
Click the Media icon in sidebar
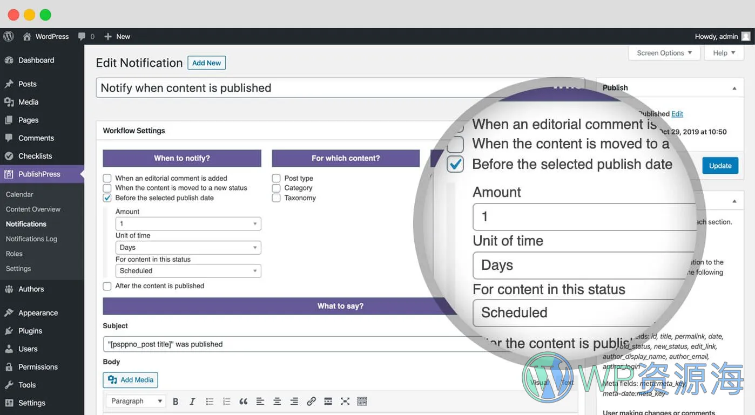(9, 102)
